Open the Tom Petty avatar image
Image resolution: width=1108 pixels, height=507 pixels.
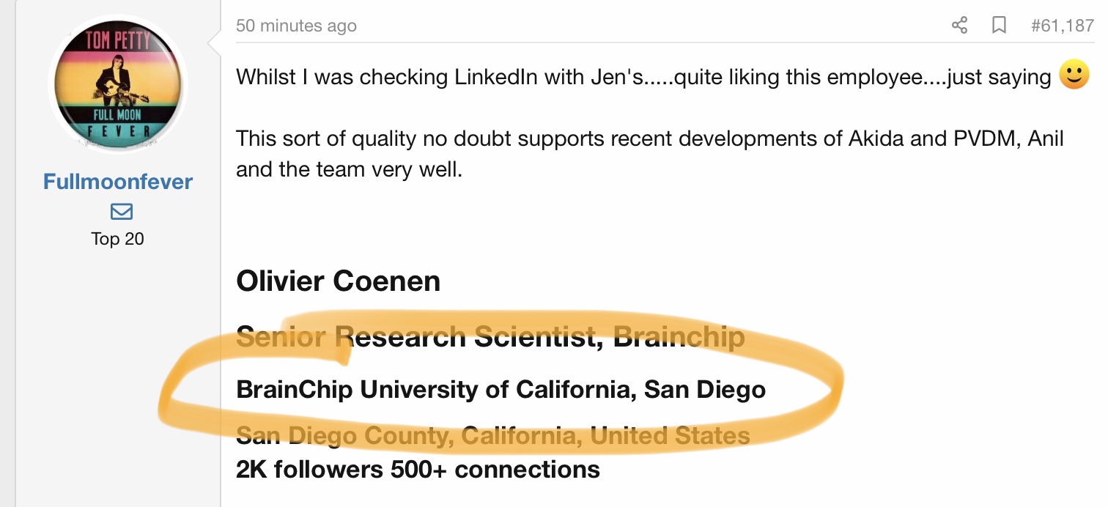[x=118, y=83]
